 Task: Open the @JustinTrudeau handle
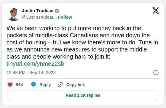38,17
